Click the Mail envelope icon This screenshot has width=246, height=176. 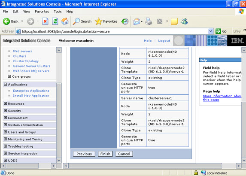click(137, 21)
